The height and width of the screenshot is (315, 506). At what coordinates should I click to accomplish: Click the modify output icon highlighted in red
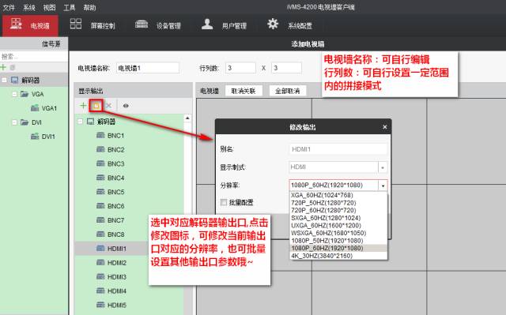(96, 105)
